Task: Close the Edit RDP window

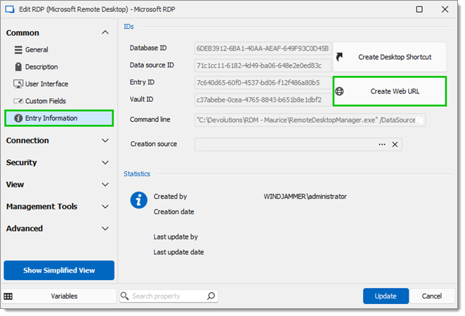Action: [x=445, y=10]
